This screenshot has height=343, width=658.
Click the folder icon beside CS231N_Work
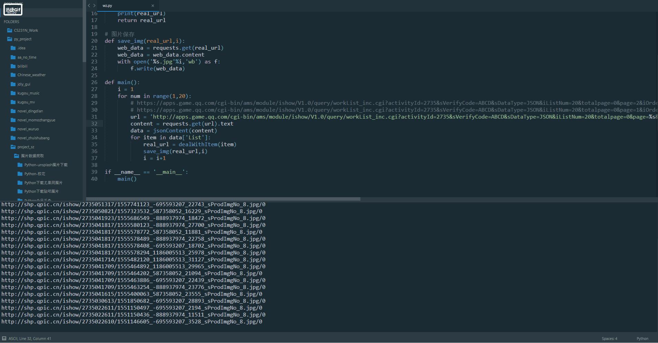(x=9, y=30)
